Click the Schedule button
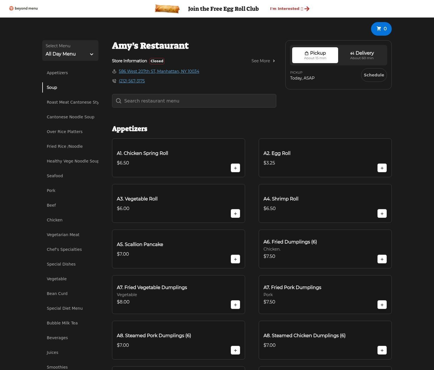 374,75
